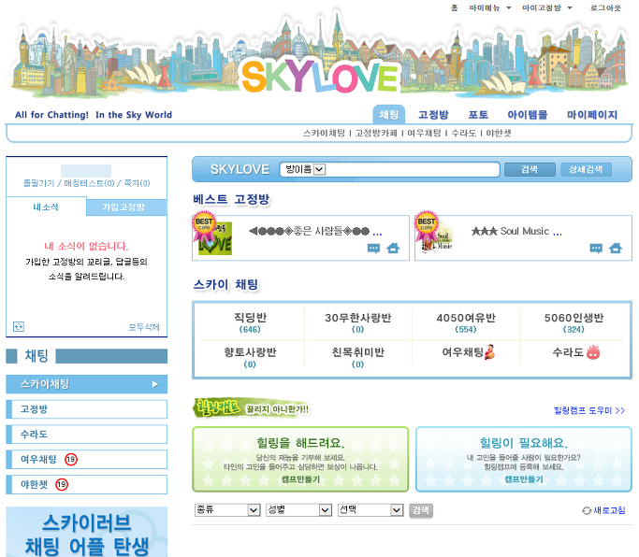Select the 포토 main navigation tab
639x557 pixels.
478,115
